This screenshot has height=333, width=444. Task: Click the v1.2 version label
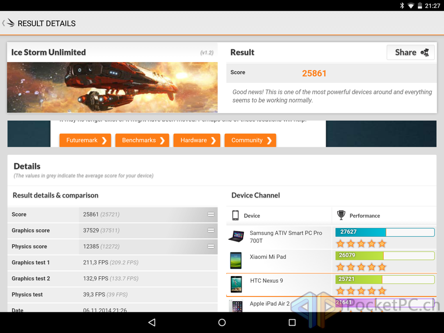point(207,53)
